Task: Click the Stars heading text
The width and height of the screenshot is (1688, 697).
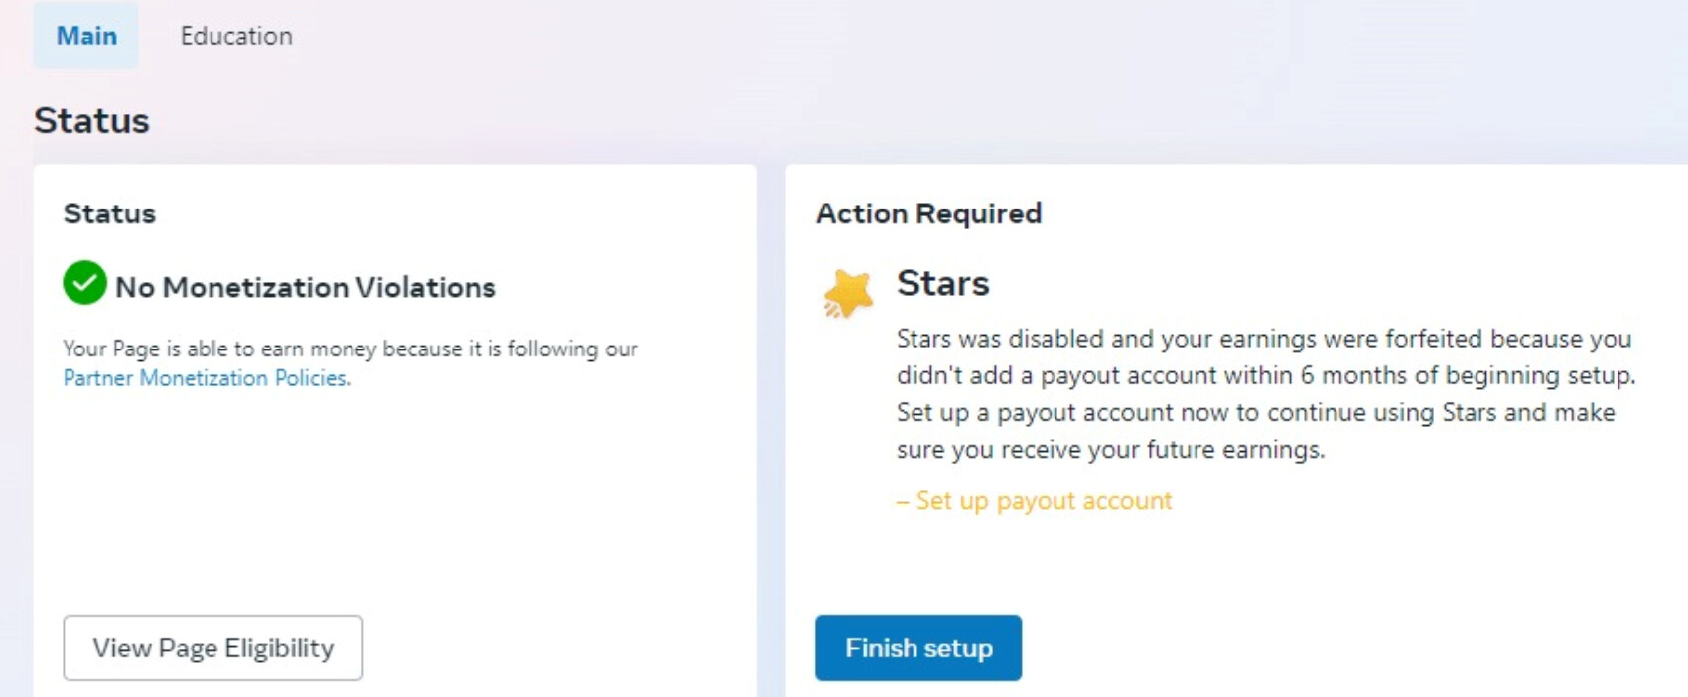Action: [943, 283]
